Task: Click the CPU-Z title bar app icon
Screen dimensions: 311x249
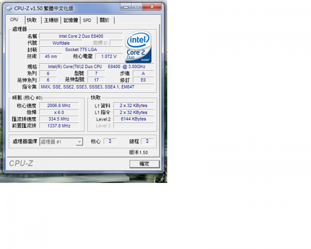Action: coord(9,9)
